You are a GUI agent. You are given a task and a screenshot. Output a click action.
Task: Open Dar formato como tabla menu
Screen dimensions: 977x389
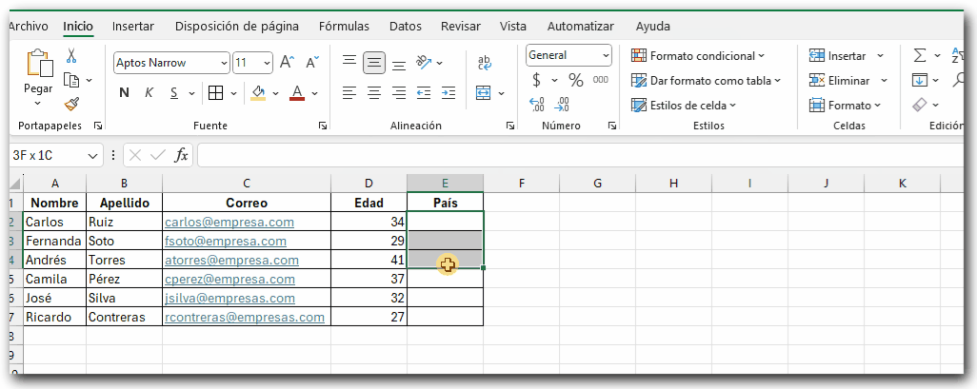click(706, 80)
